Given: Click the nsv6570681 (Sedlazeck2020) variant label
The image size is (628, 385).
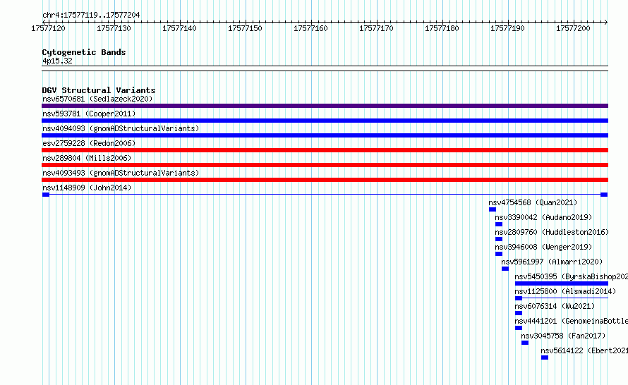Looking at the screenshot, I should (97, 99).
